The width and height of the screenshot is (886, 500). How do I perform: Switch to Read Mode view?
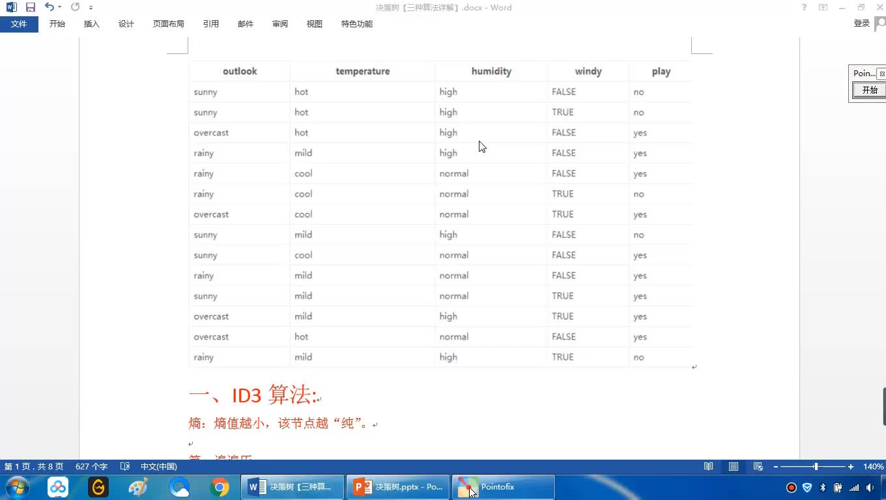point(708,467)
